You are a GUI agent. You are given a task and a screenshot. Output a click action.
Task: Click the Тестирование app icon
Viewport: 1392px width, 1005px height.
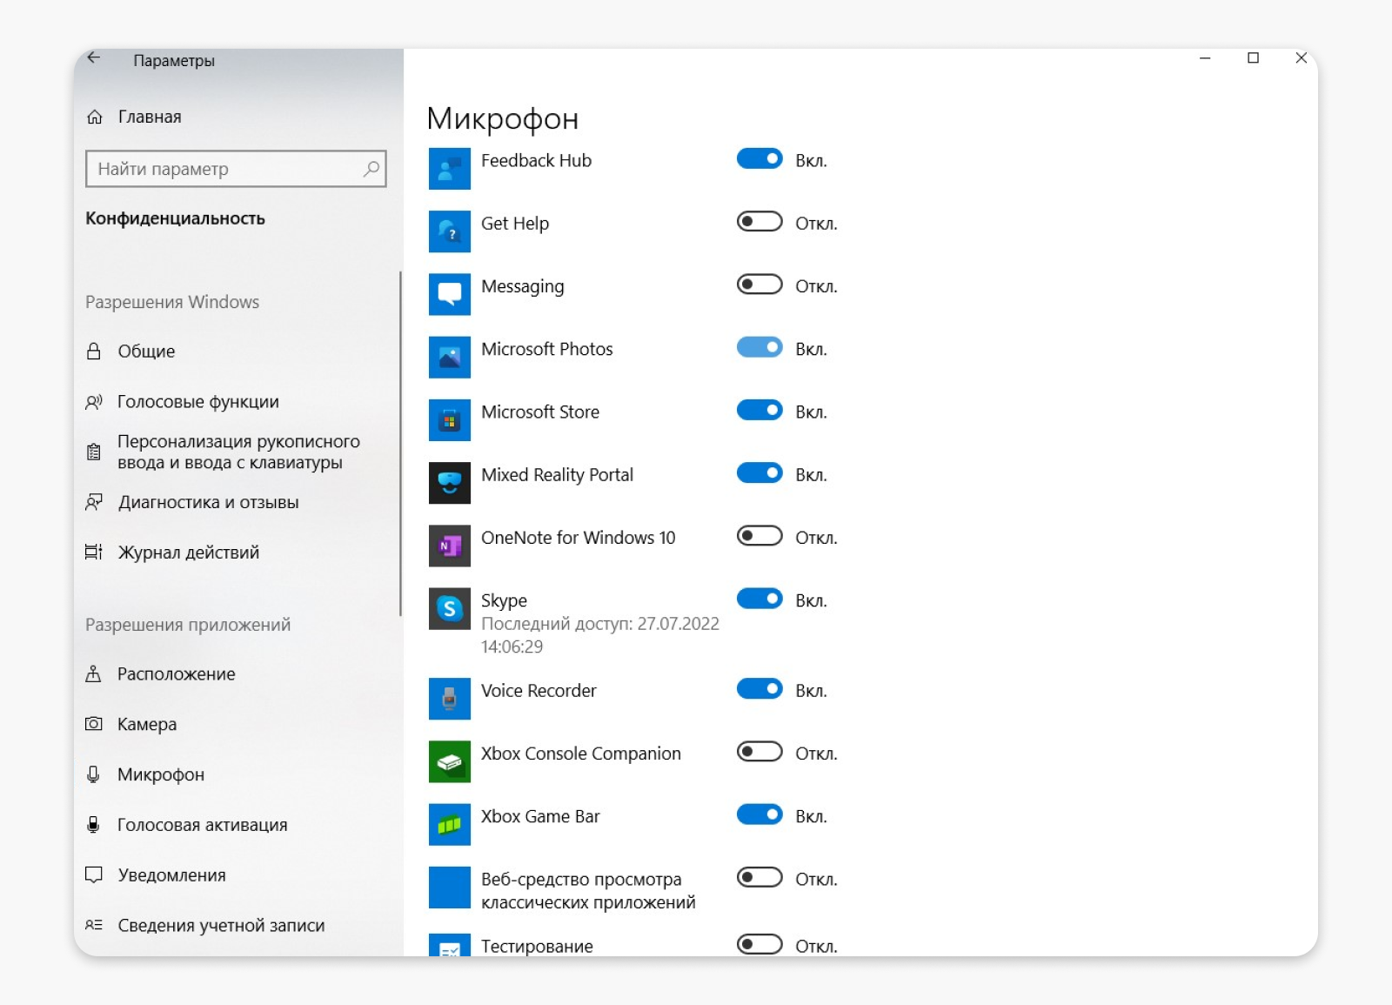449,944
